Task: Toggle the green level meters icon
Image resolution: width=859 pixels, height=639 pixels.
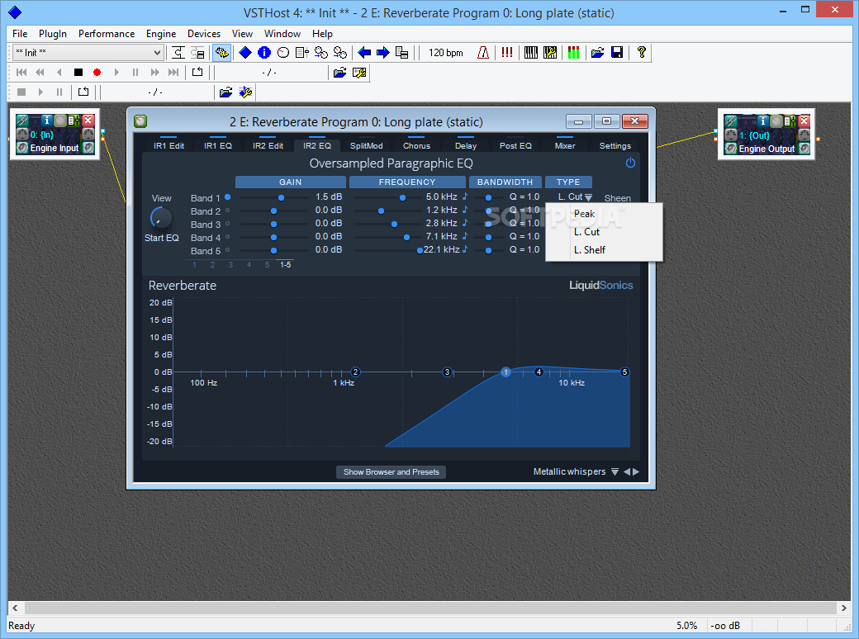Action: coord(573,53)
